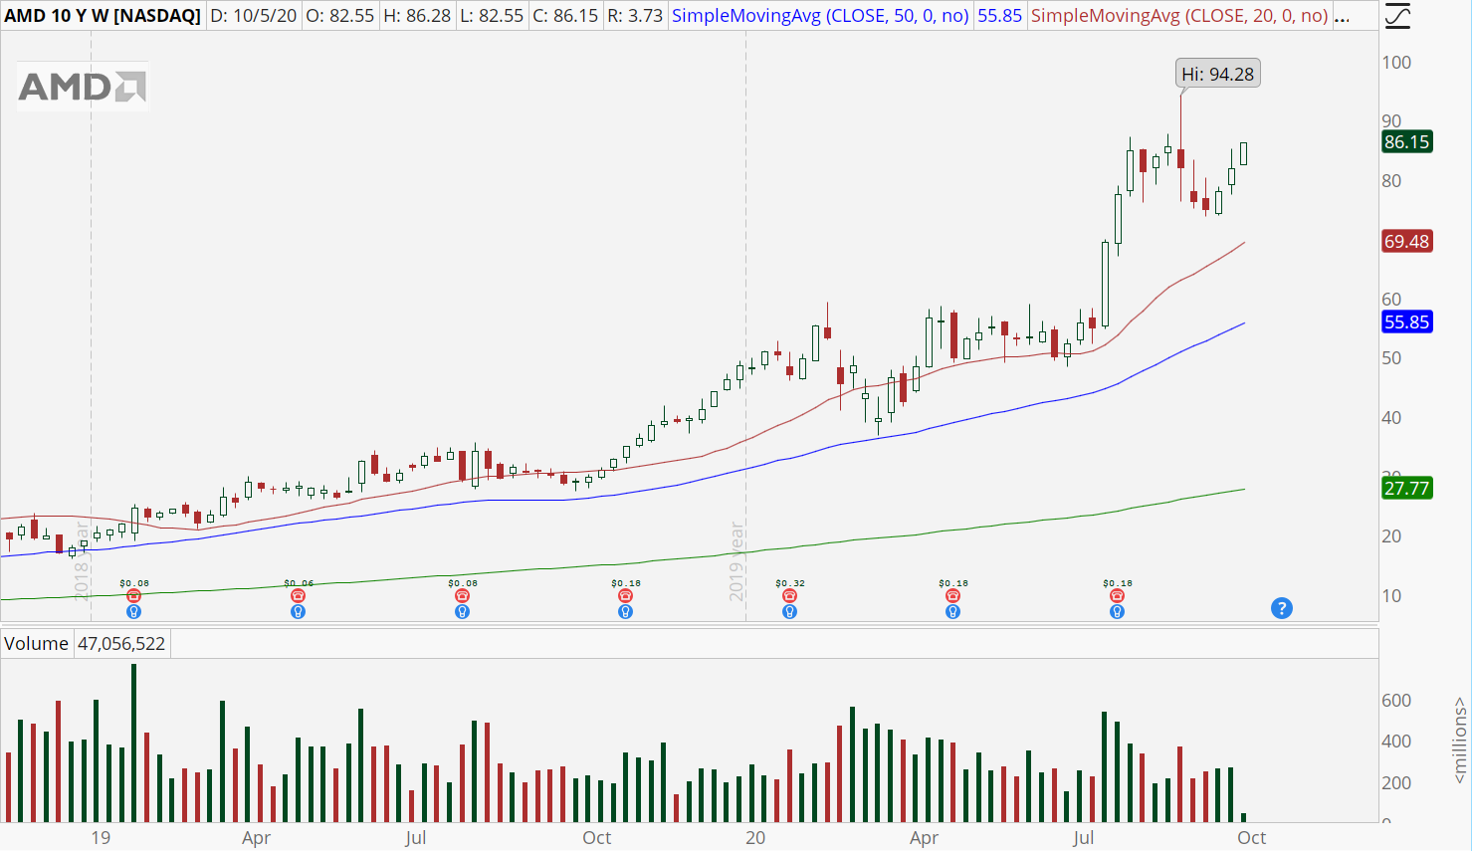Click the green 86.15 last-price axis bubble

[x=1407, y=142]
